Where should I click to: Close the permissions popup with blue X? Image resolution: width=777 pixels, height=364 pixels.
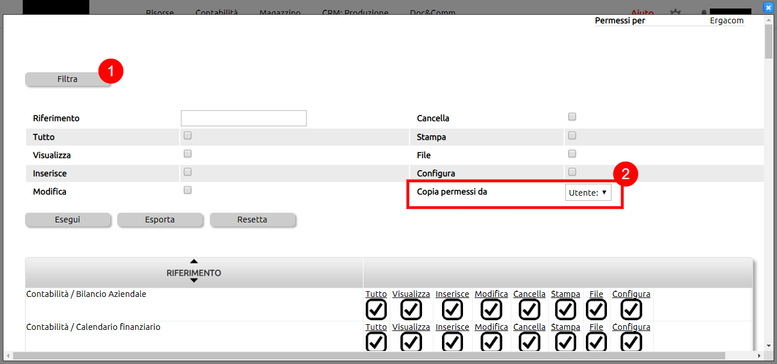[767, 8]
